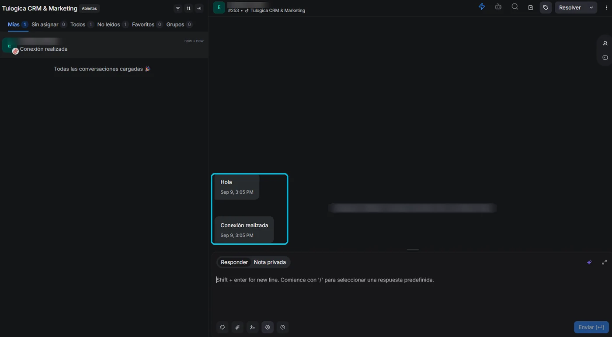Open the labels tag icon
Image resolution: width=612 pixels, height=337 pixels.
pyautogui.click(x=546, y=7)
